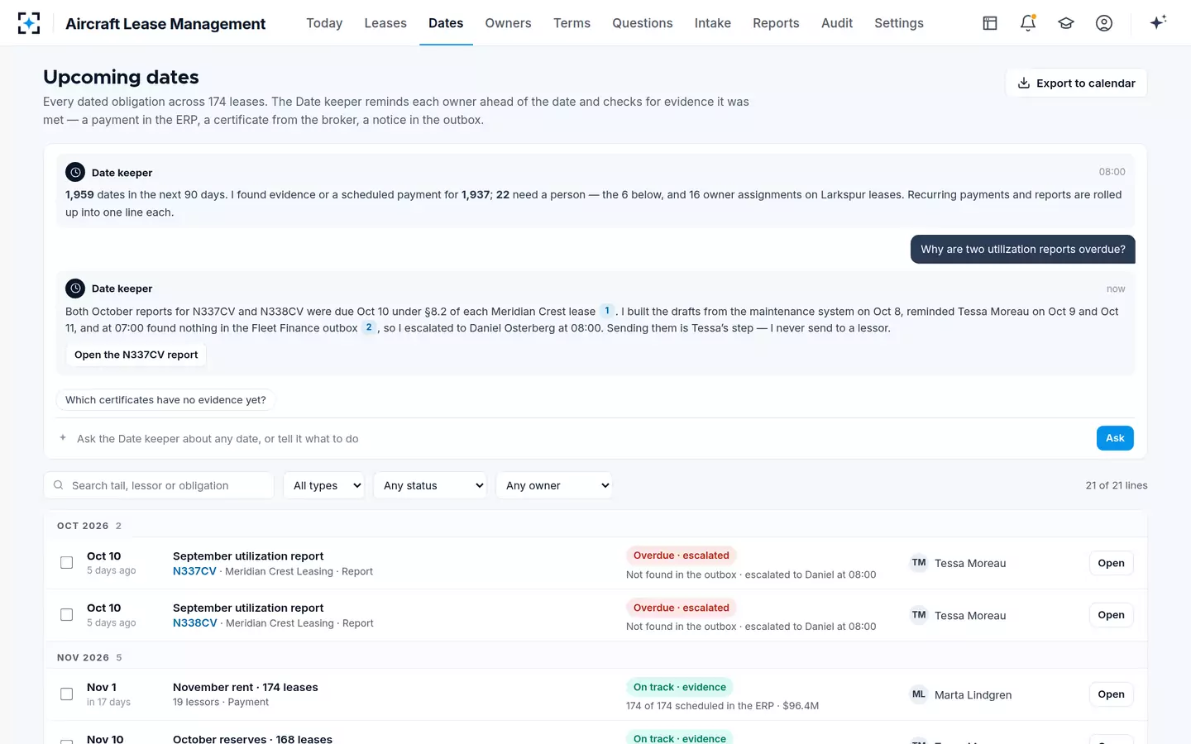Click the Date keeper clock avatar at 08:00
This screenshot has width=1191, height=744.
click(x=75, y=172)
